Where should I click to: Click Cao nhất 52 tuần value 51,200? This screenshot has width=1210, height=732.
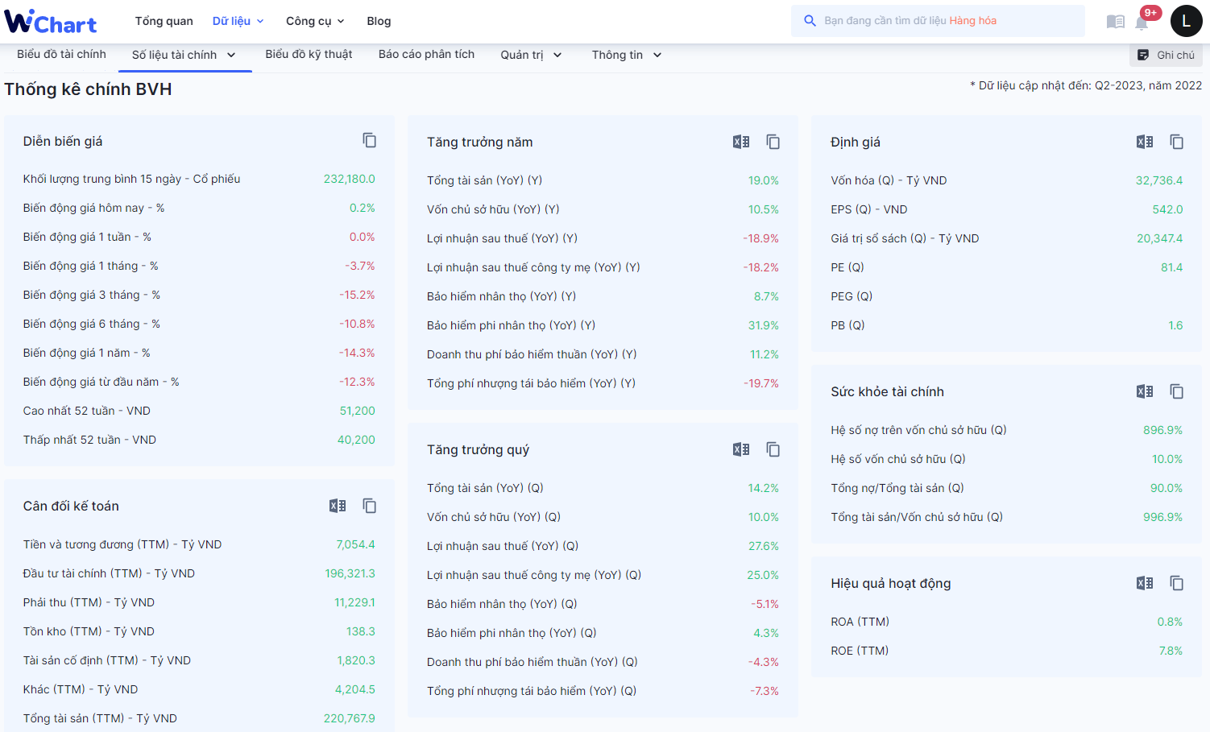tap(357, 411)
